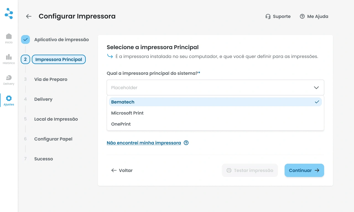Screen dimensions: 354x212
Task: Jump to Configurar Papel step
Action: pyautogui.click(x=53, y=139)
